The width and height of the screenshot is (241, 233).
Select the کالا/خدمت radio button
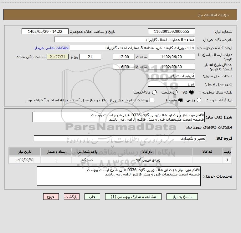tap(154, 92)
